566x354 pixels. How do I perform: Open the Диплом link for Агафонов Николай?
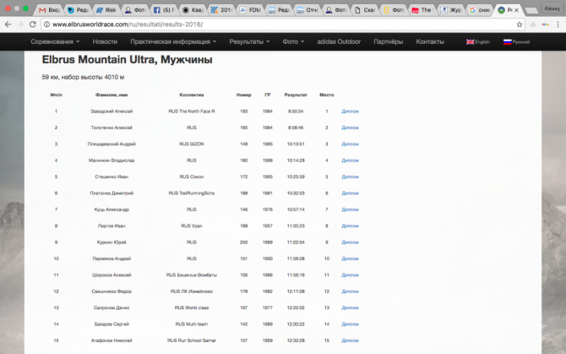(x=350, y=340)
